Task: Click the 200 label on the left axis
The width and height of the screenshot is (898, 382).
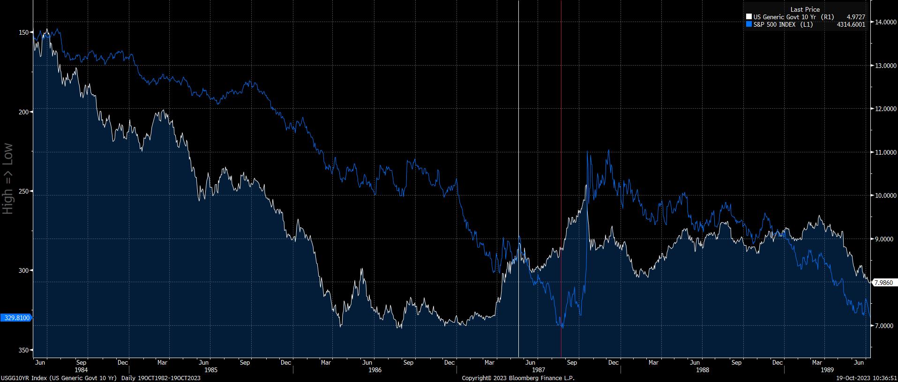Action: (x=23, y=112)
